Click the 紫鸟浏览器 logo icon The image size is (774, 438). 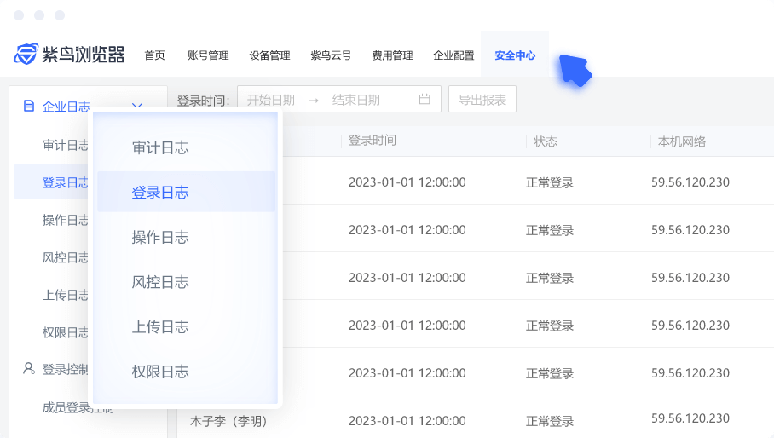click(26, 55)
